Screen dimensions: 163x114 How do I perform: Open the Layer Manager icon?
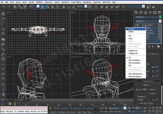tap(159, 7)
